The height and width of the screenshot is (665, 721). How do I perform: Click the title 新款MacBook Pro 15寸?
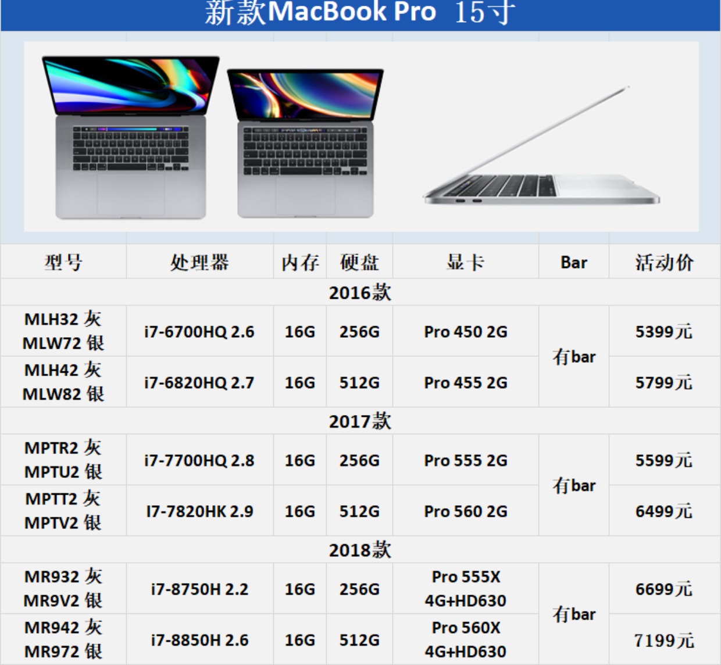pos(360,12)
